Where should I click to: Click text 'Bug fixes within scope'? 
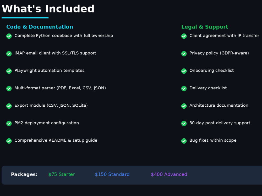coord(213,141)
